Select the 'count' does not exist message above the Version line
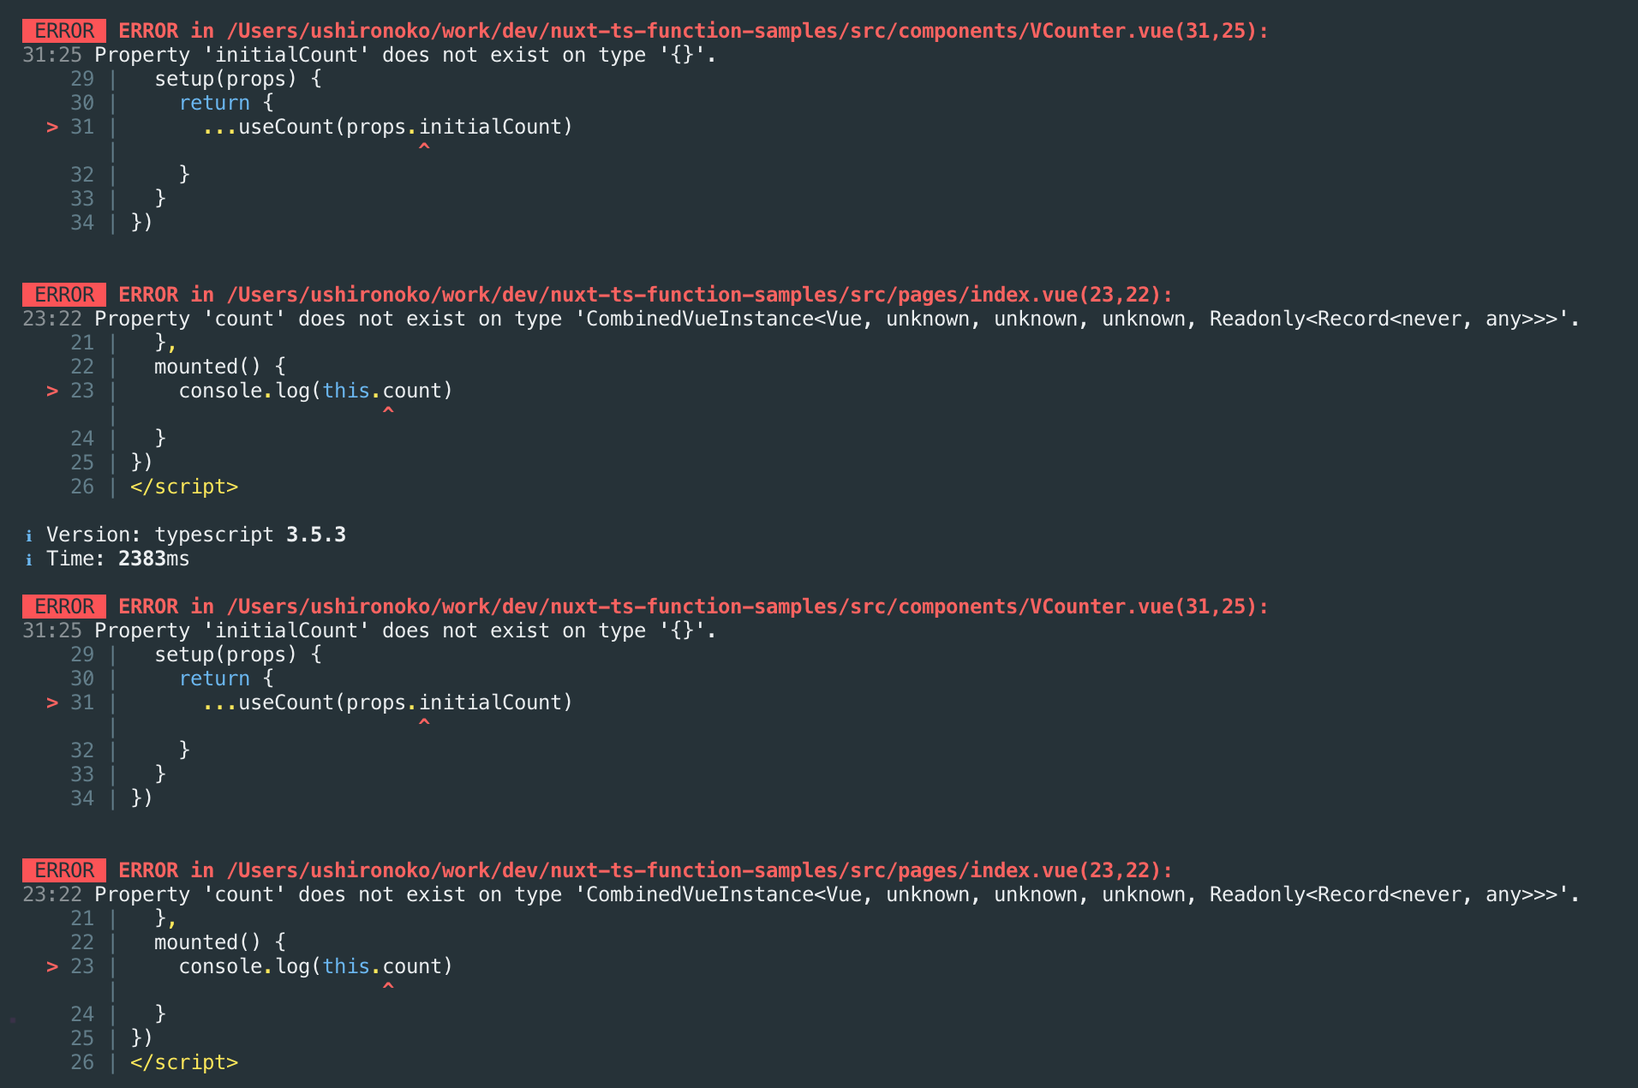This screenshot has width=1638, height=1088. coord(837,319)
